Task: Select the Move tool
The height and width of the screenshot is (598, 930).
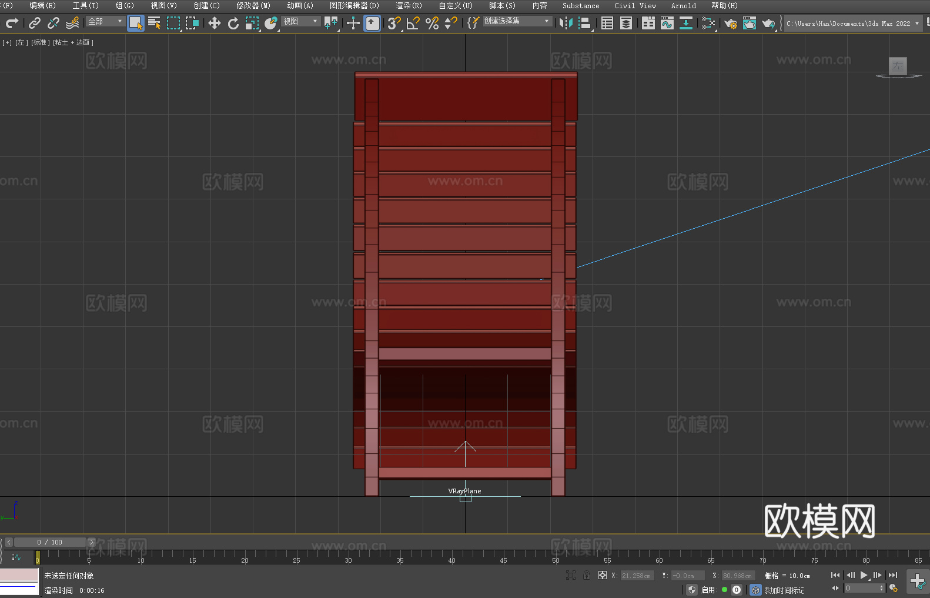Action: (215, 23)
